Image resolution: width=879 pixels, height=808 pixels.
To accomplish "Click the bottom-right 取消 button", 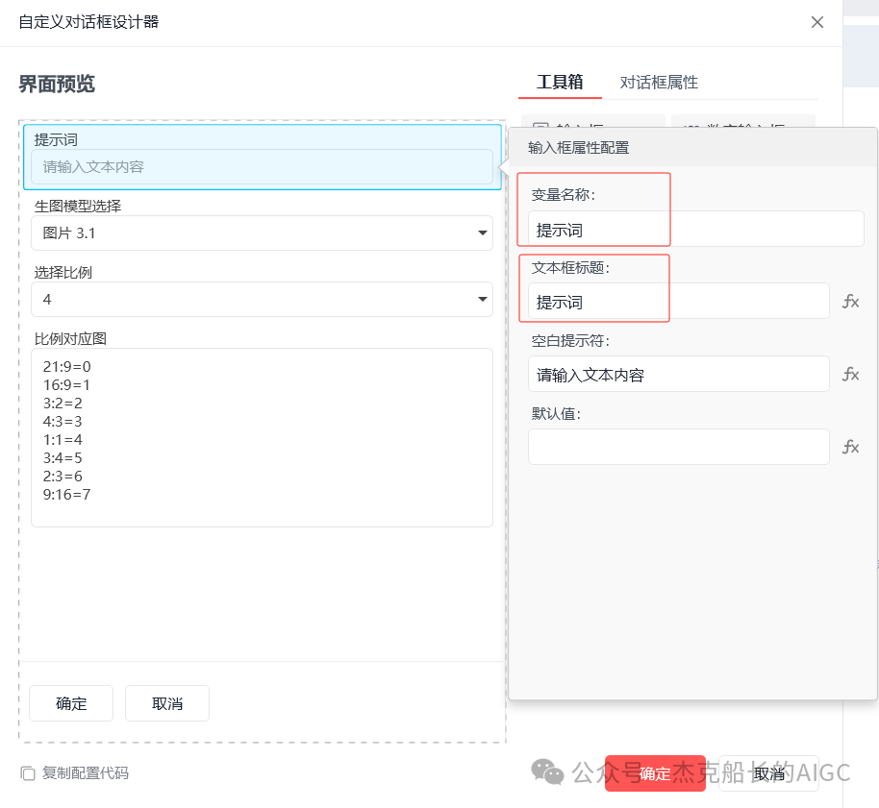I will tap(768, 773).
